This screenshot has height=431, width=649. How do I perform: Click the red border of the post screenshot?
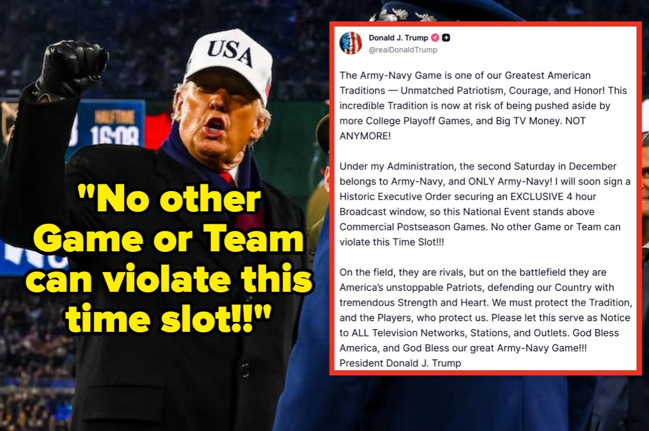[x=484, y=24]
